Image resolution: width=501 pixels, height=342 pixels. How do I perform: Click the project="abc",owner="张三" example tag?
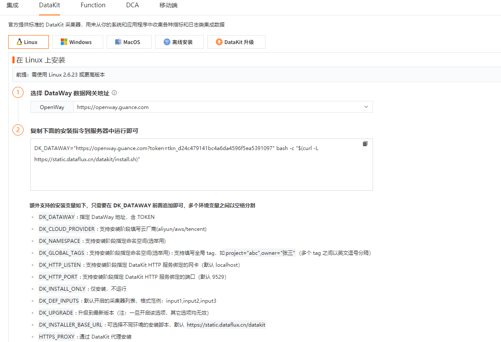pyautogui.click(x=260, y=253)
